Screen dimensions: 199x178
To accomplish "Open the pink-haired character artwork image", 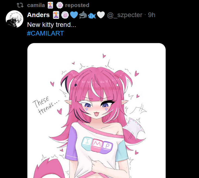I will [x=96, y=110].
